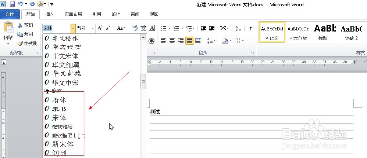Click the Word application icon in the title bar
This screenshot has height=158, width=367.
(3, 4)
